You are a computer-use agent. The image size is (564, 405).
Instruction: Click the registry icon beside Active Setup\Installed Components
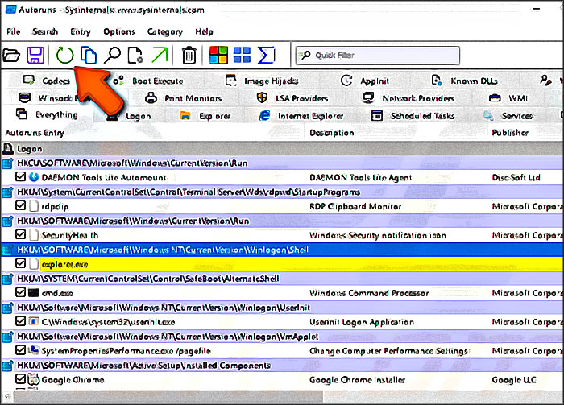(x=7, y=366)
